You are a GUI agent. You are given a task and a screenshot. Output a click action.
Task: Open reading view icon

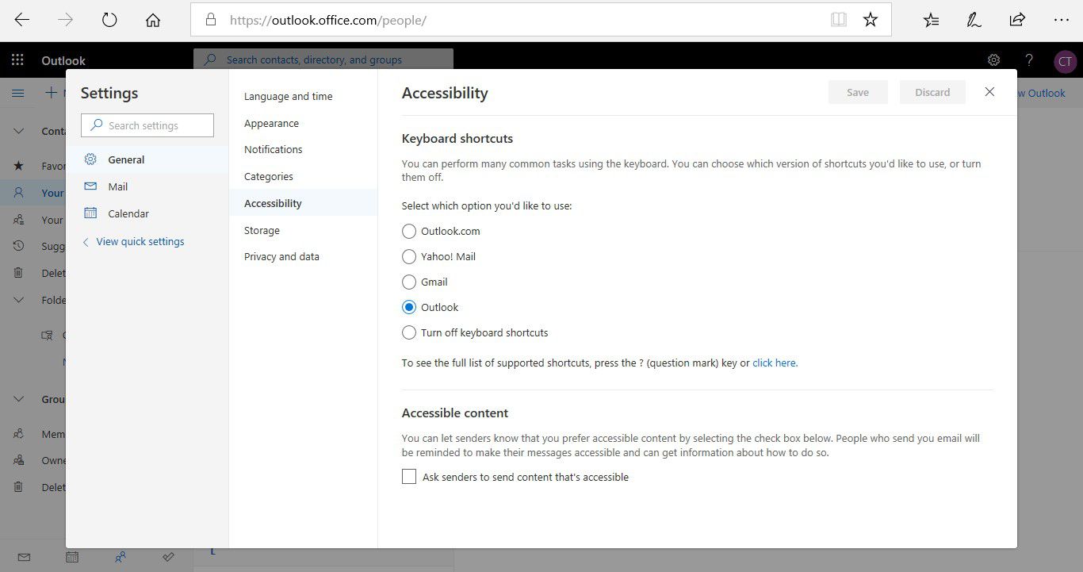pyautogui.click(x=838, y=20)
